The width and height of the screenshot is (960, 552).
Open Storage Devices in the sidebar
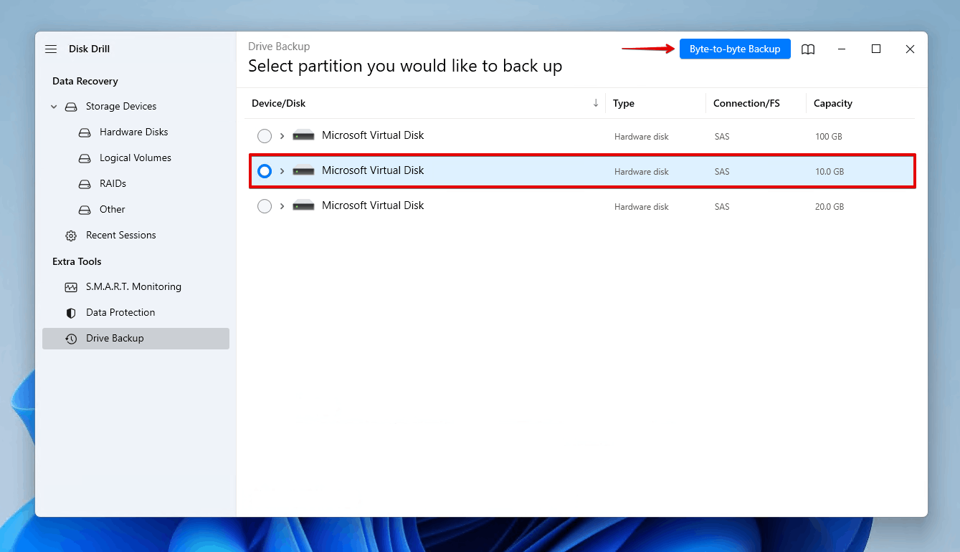click(x=121, y=106)
